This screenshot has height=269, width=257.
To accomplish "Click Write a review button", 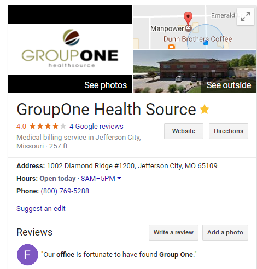I will (173, 232).
